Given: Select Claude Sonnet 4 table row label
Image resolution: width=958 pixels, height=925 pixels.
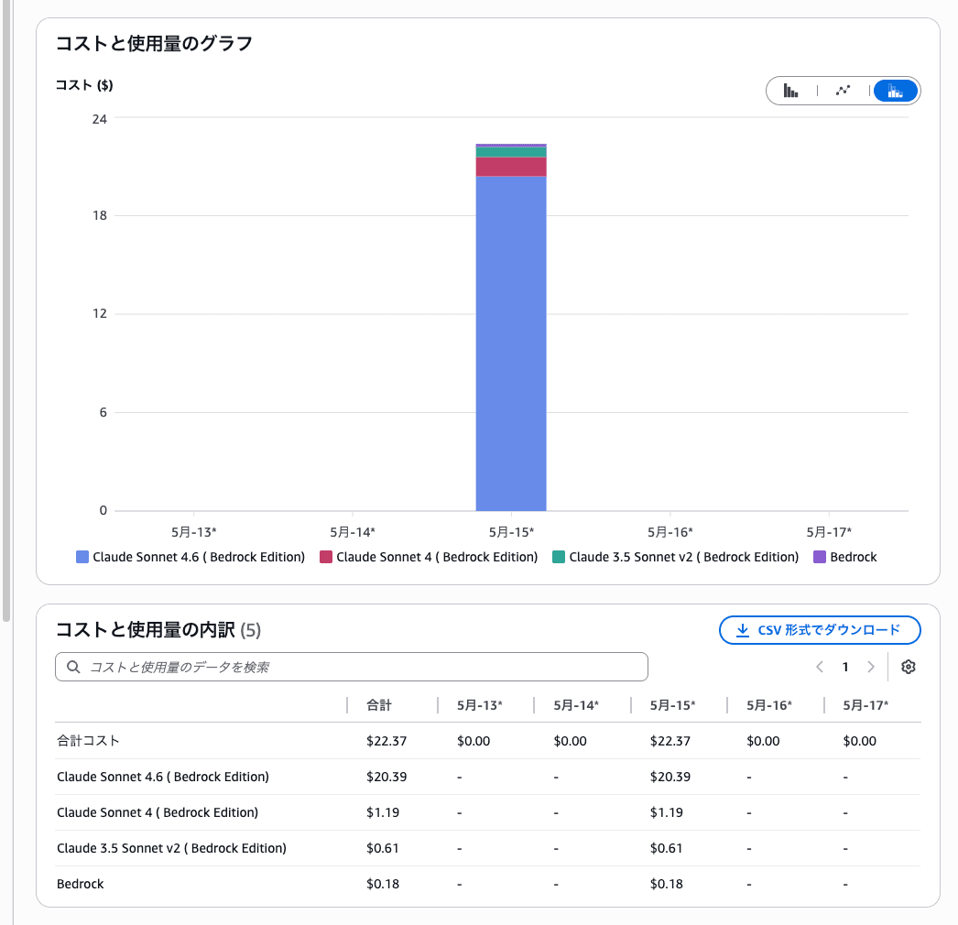Looking at the screenshot, I should coord(158,812).
